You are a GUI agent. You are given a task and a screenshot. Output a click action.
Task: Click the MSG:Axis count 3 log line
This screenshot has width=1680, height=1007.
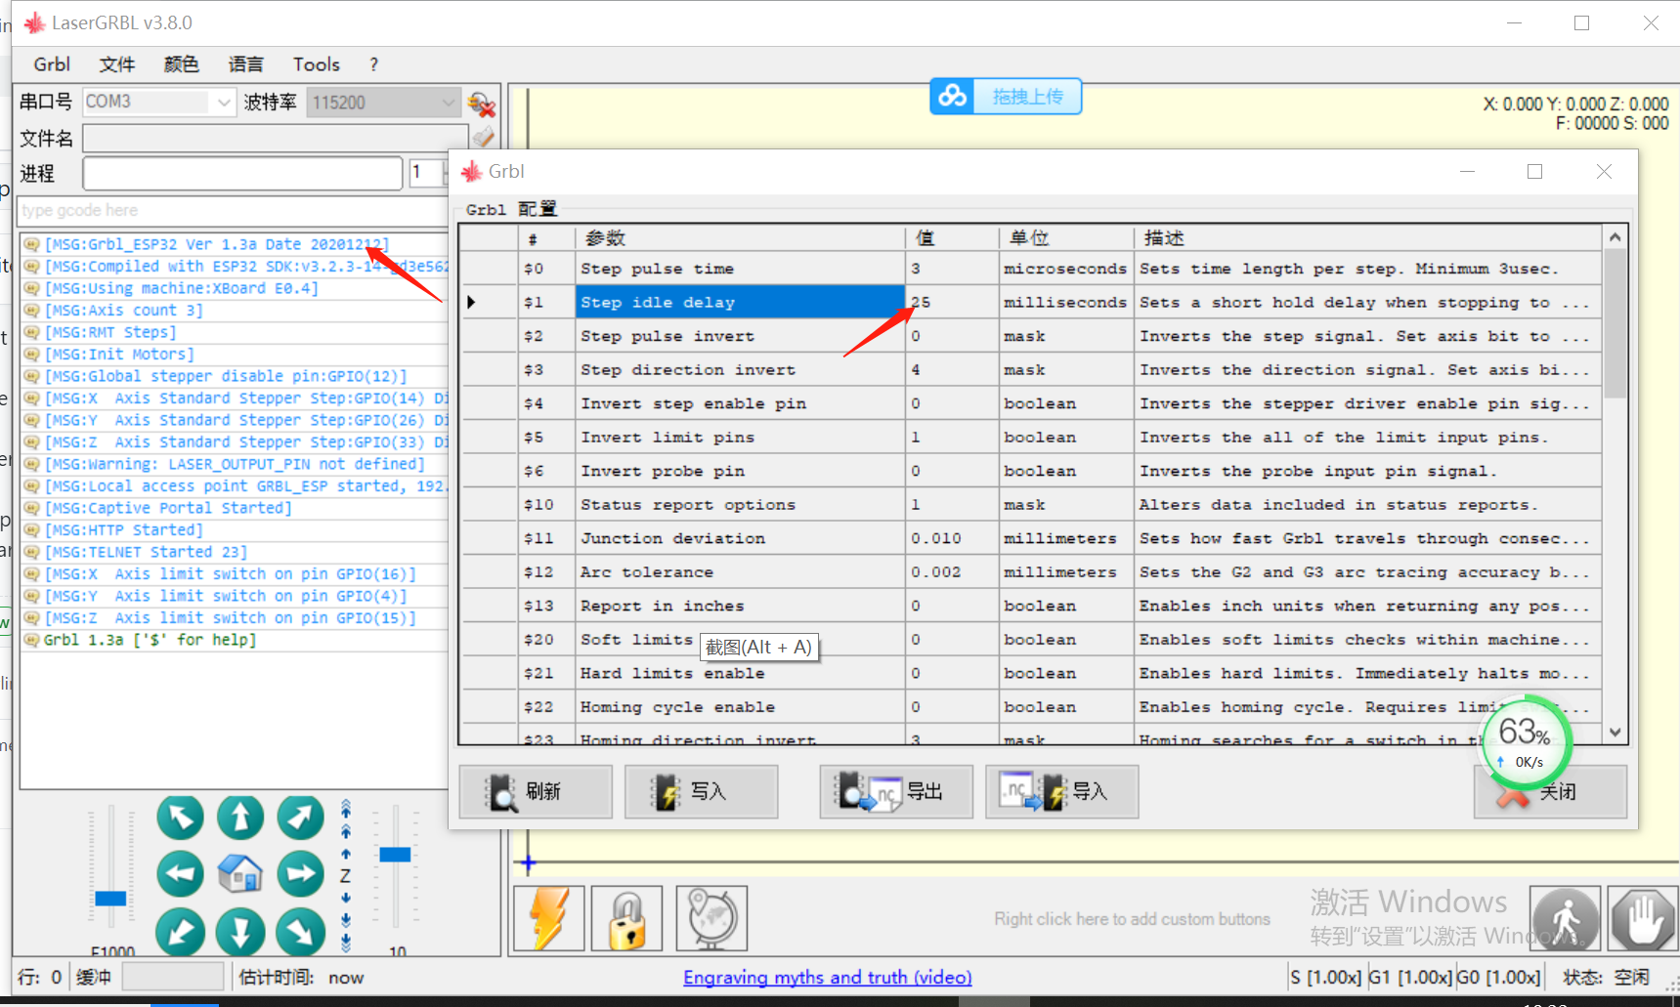123,311
